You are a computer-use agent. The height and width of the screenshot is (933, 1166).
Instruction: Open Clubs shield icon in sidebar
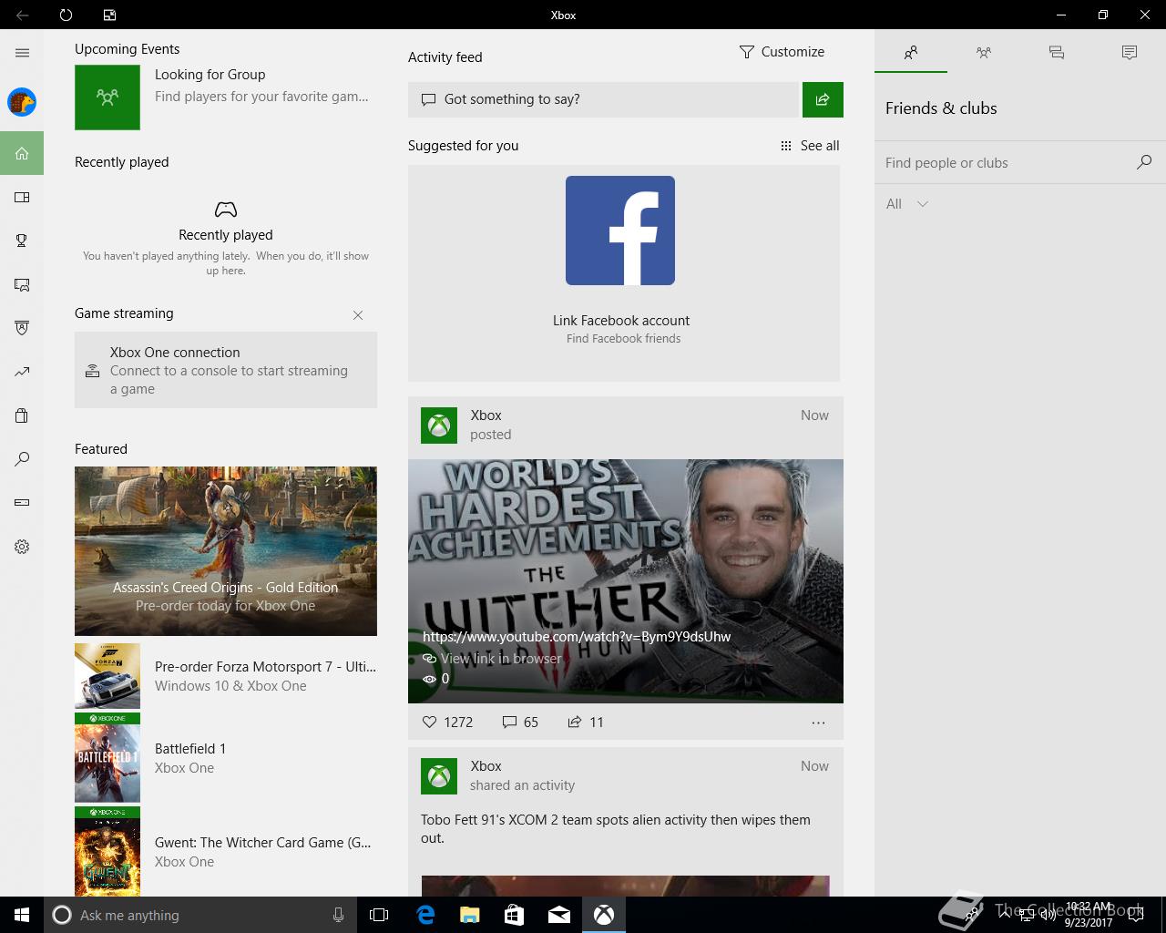(22, 328)
